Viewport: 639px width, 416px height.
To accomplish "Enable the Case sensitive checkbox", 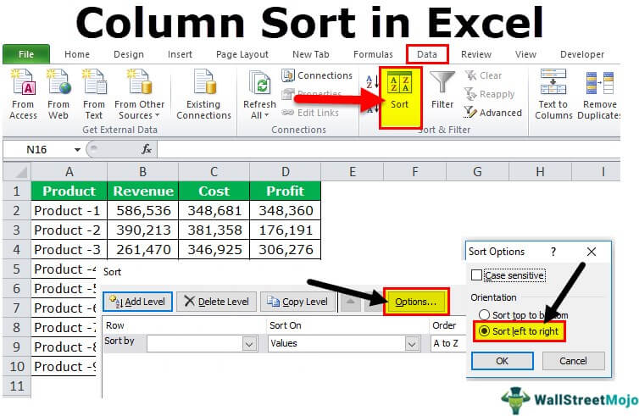I will pyautogui.click(x=476, y=275).
